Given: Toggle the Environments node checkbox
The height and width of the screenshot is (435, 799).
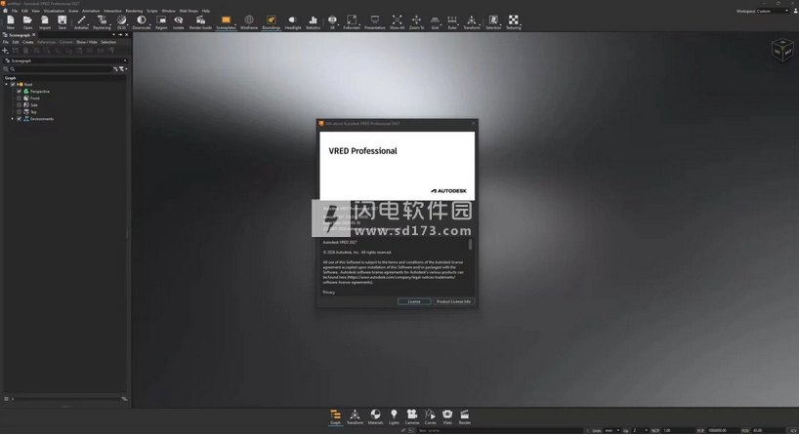Looking at the screenshot, I should point(20,119).
